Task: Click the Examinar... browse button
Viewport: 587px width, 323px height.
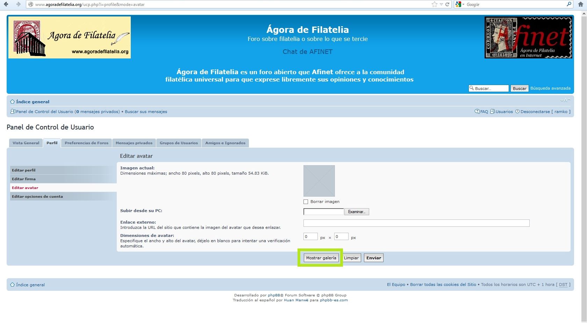Action: pyautogui.click(x=357, y=212)
